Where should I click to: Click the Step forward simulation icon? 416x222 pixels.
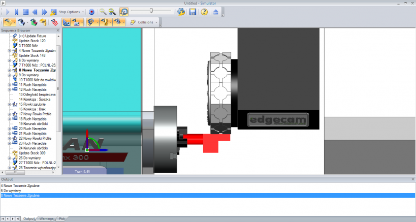(16, 12)
